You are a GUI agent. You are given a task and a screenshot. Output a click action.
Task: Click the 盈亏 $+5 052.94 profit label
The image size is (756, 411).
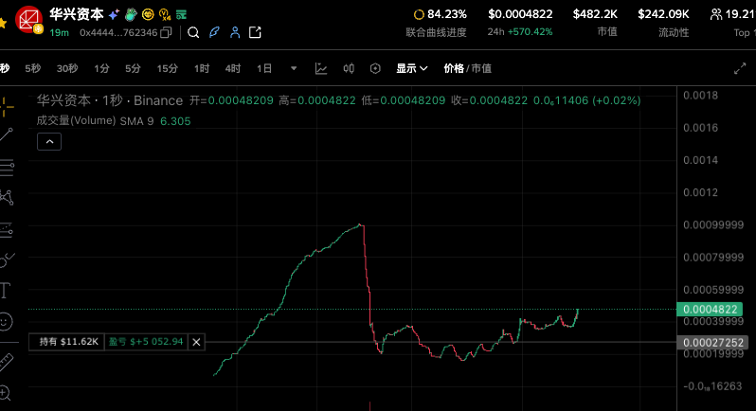146,342
